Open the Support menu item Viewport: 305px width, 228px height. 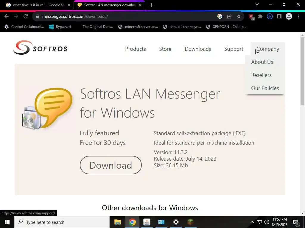[234, 49]
